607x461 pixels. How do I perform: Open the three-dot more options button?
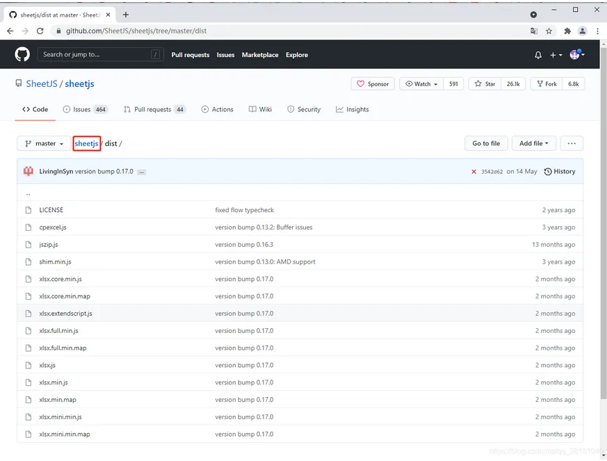pyautogui.click(x=572, y=143)
